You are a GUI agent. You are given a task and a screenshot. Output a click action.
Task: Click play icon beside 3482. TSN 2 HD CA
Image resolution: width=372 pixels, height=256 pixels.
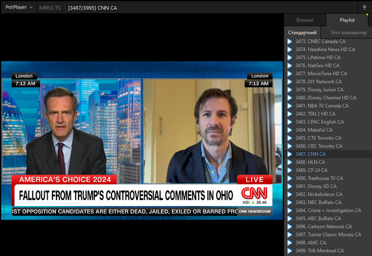point(289,114)
